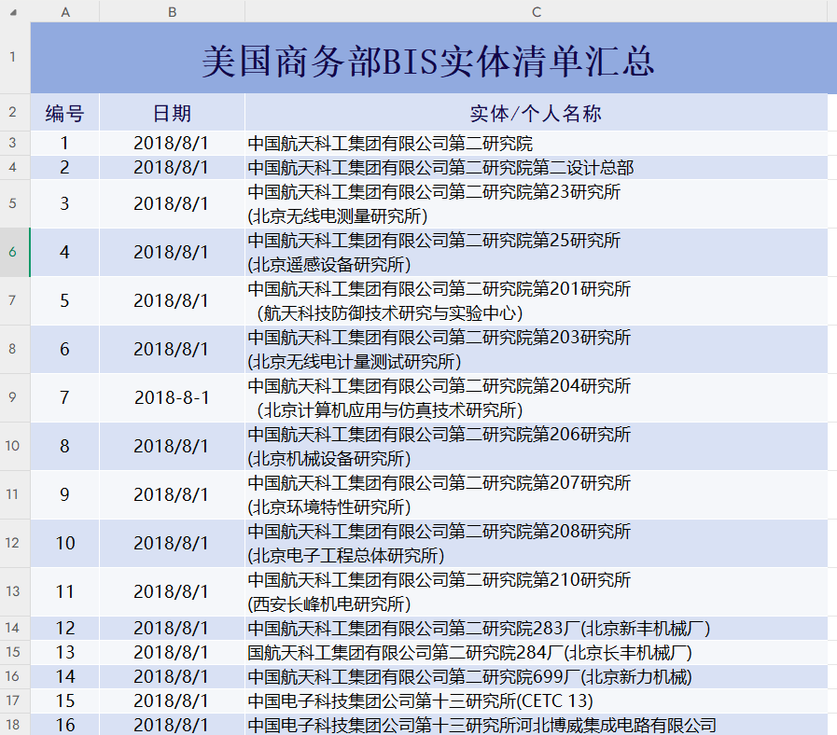Select the number cell 4 in column A
Screen dimensions: 837x735
[65, 253]
